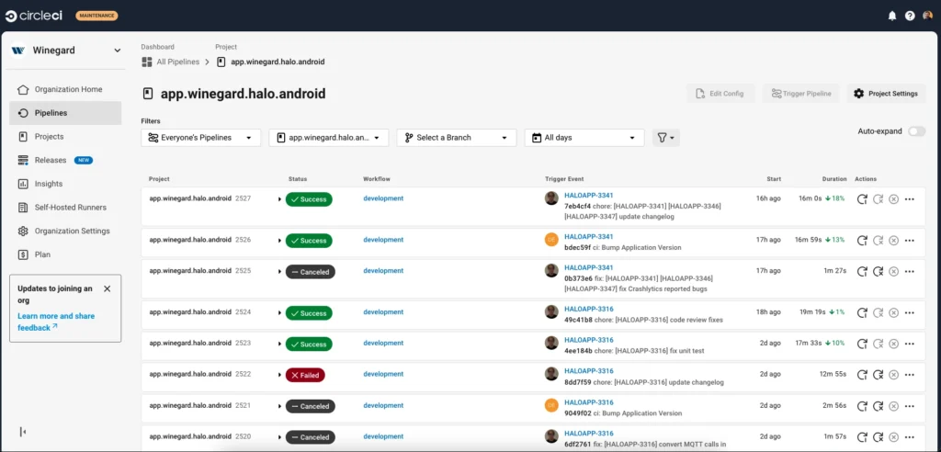Screen dimensions: 941x452
Task: Click Success status badge on pipeline 2527
Action: coord(309,199)
